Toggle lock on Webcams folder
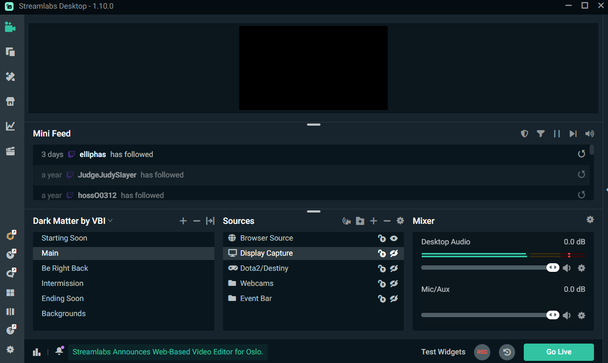Screen dimensions: 608x363 pos(382,284)
